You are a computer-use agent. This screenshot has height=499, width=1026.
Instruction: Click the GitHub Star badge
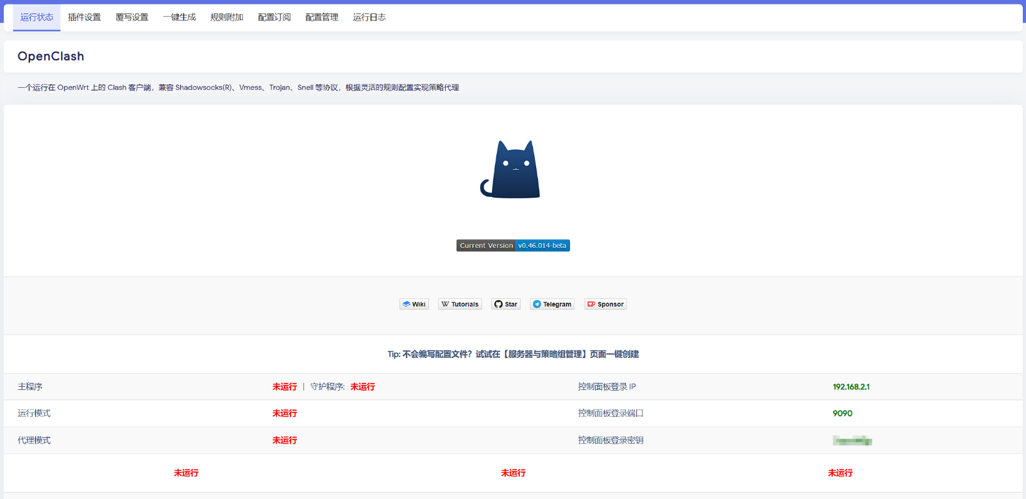[506, 304]
